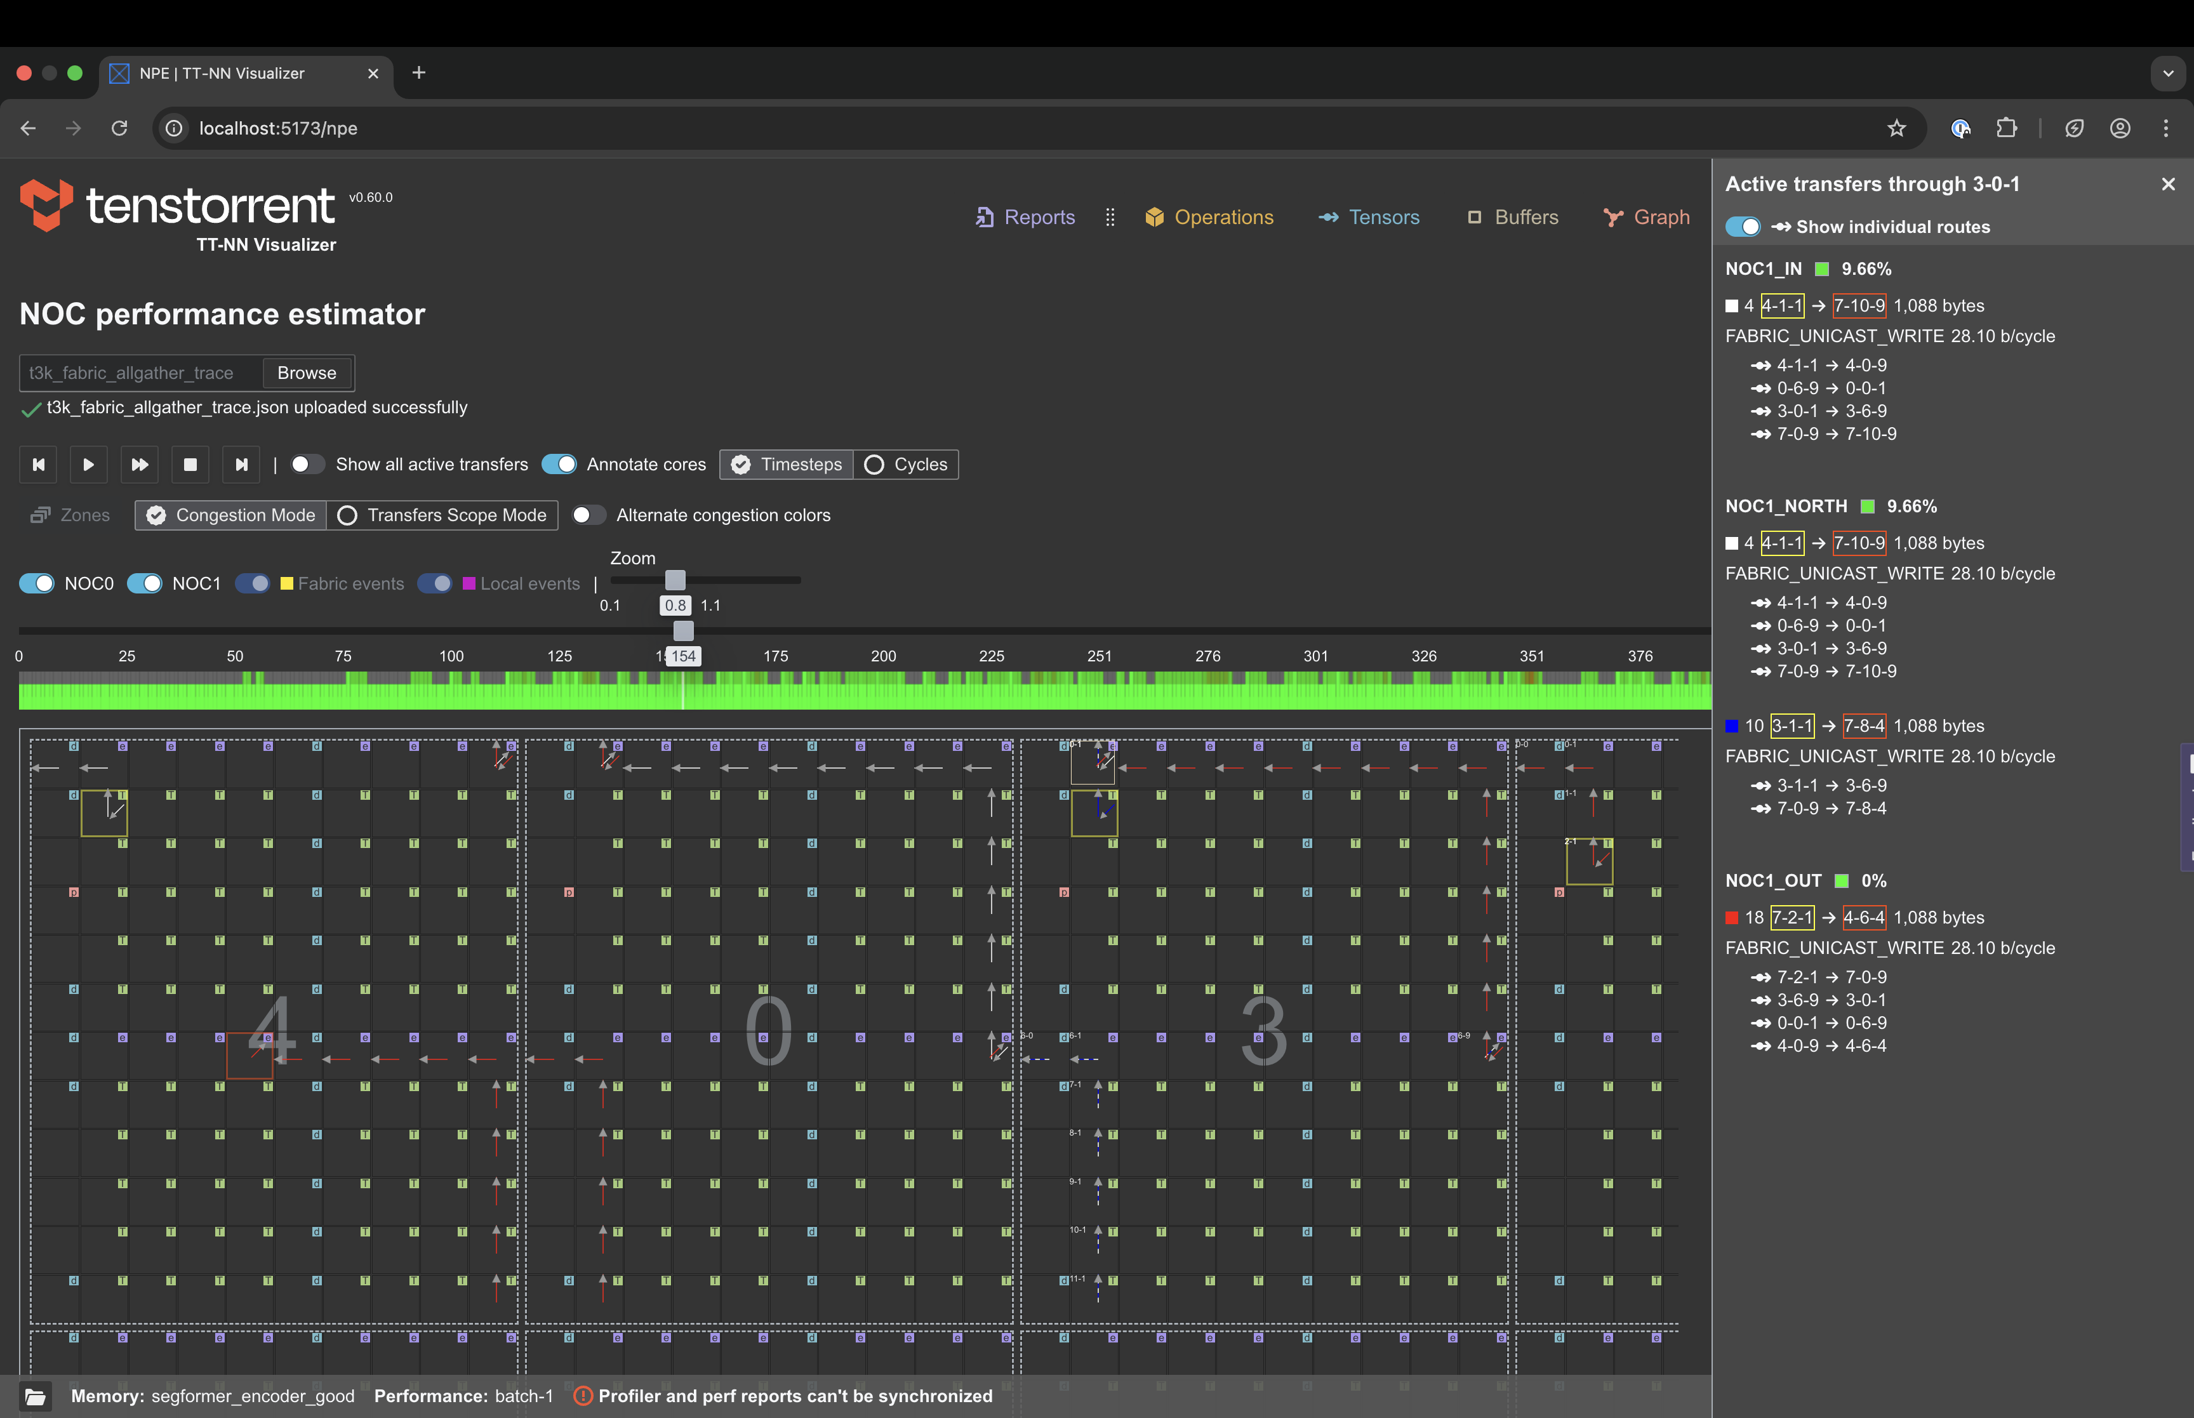This screenshot has height=1418, width=2194.
Task: Open browser extensions puzzle icon
Action: click(x=2007, y=128)
